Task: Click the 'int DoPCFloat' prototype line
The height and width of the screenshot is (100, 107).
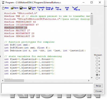Action: (x=27, y=48)
